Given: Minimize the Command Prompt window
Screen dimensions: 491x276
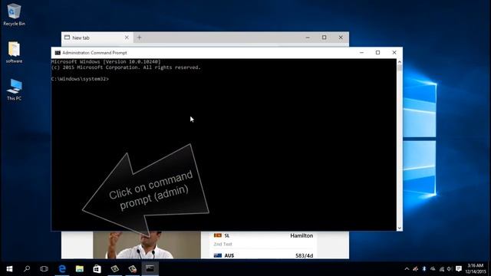Looking at the screenshot, I should [x=361, y=53].
